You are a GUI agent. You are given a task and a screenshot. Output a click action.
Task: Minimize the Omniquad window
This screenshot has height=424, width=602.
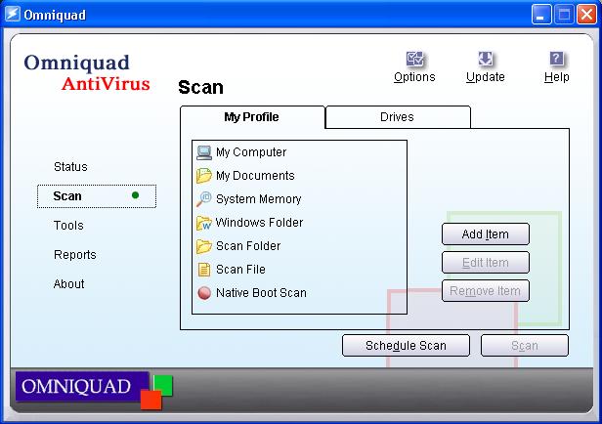click(x=541, y=15)
